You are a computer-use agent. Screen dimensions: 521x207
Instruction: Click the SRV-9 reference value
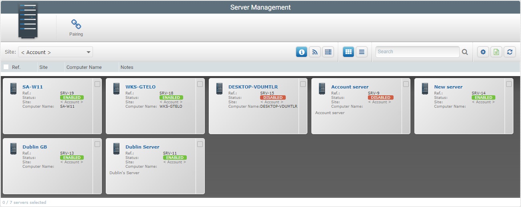(x=374, y=93)
